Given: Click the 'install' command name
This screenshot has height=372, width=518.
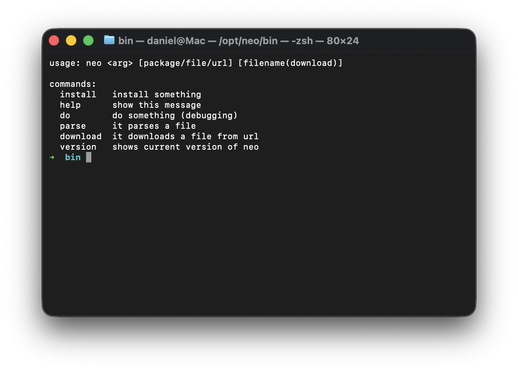Looking at the screenshot, I should (x=78, y=94).
